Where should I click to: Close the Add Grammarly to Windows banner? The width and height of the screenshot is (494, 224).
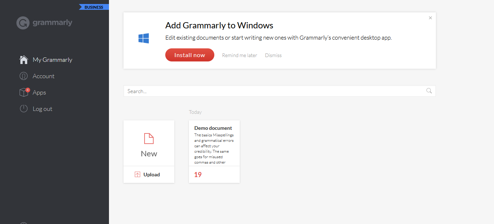(430, 18)
